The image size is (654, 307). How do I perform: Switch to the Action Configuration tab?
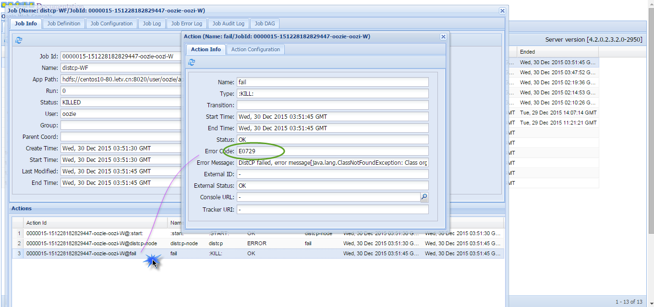point(255,49)
